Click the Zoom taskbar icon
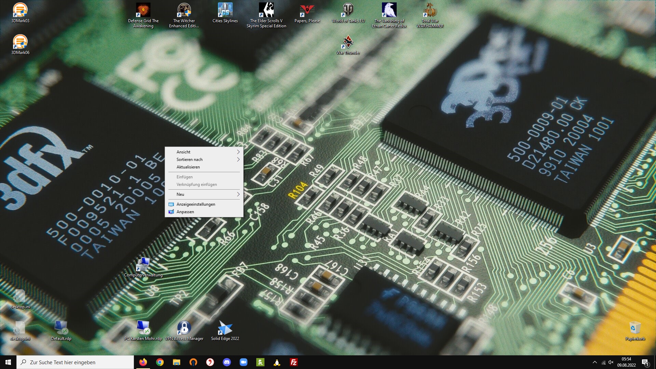This screenshot has height=369, width=656. point(244,362)
